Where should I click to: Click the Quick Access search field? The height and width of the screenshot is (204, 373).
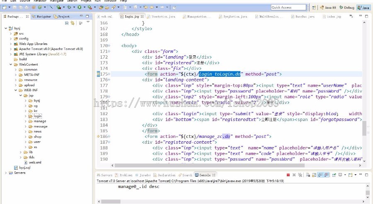pyautogui.click(x=288, y=7)
